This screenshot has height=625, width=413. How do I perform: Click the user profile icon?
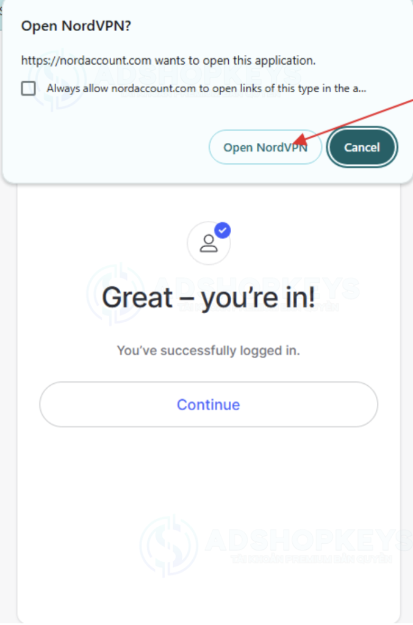[x=209, y=243]
